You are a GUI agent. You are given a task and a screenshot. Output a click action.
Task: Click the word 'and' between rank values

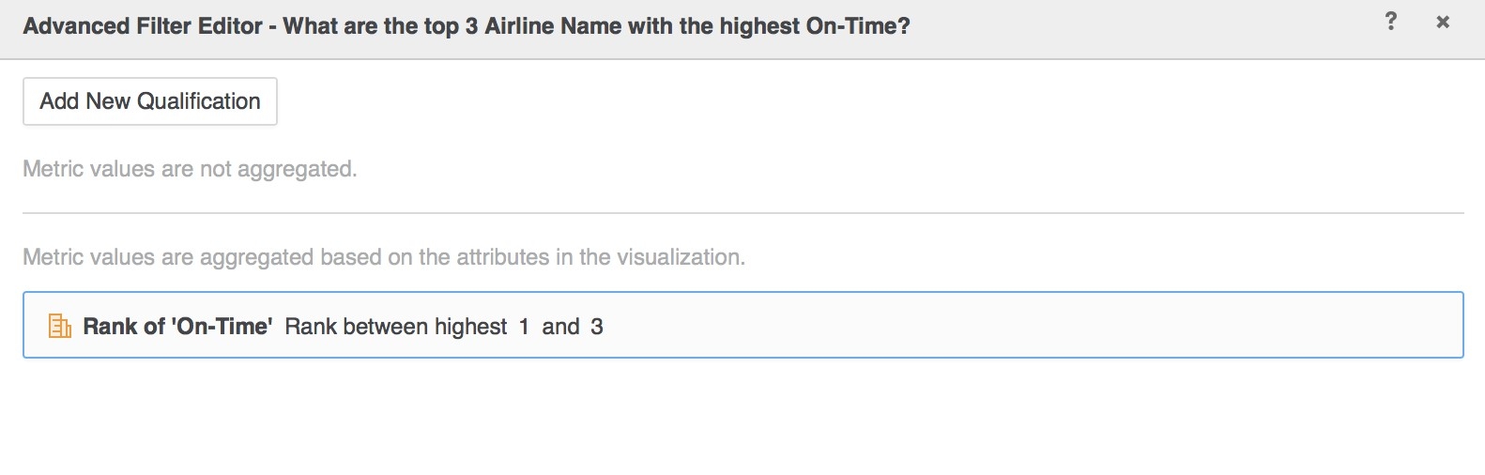pos(560,326)
